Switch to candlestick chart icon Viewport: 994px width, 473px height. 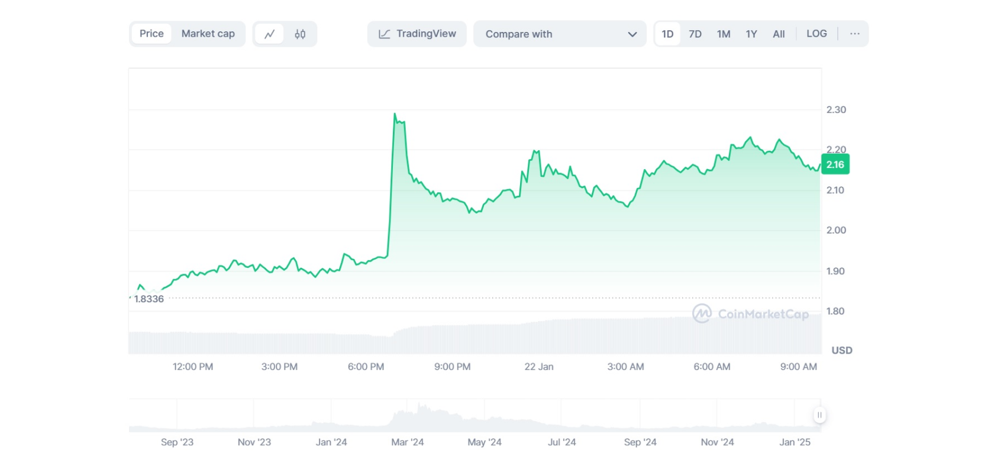pos(300,34)
